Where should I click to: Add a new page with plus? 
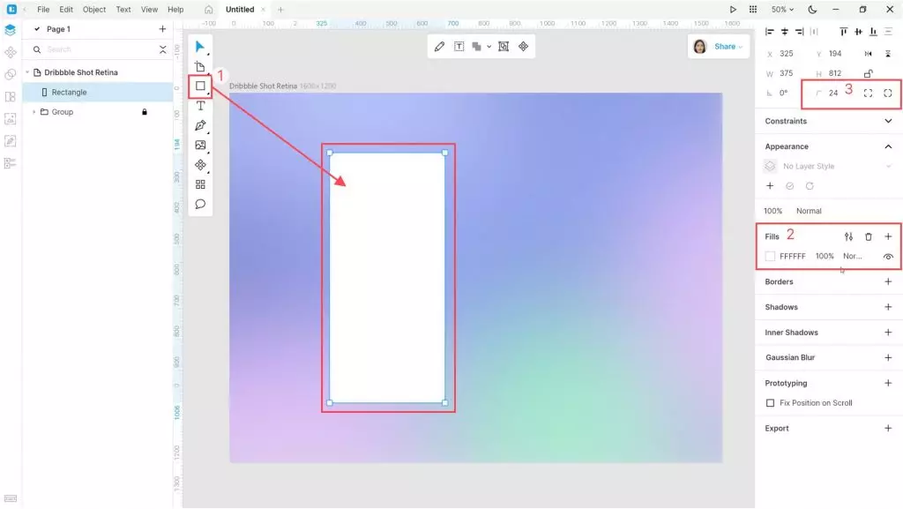click(x=162, y=29)
